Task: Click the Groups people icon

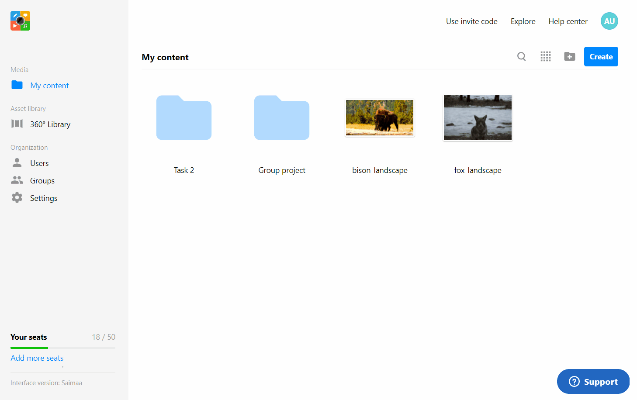Action: point(17,180)
